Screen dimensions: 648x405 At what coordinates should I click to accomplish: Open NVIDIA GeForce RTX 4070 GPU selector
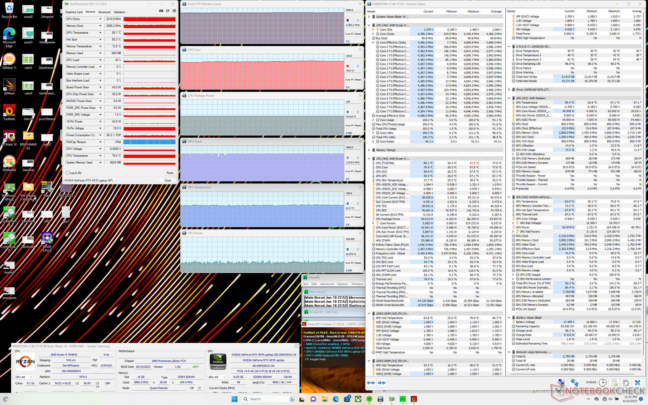(90, 180)
